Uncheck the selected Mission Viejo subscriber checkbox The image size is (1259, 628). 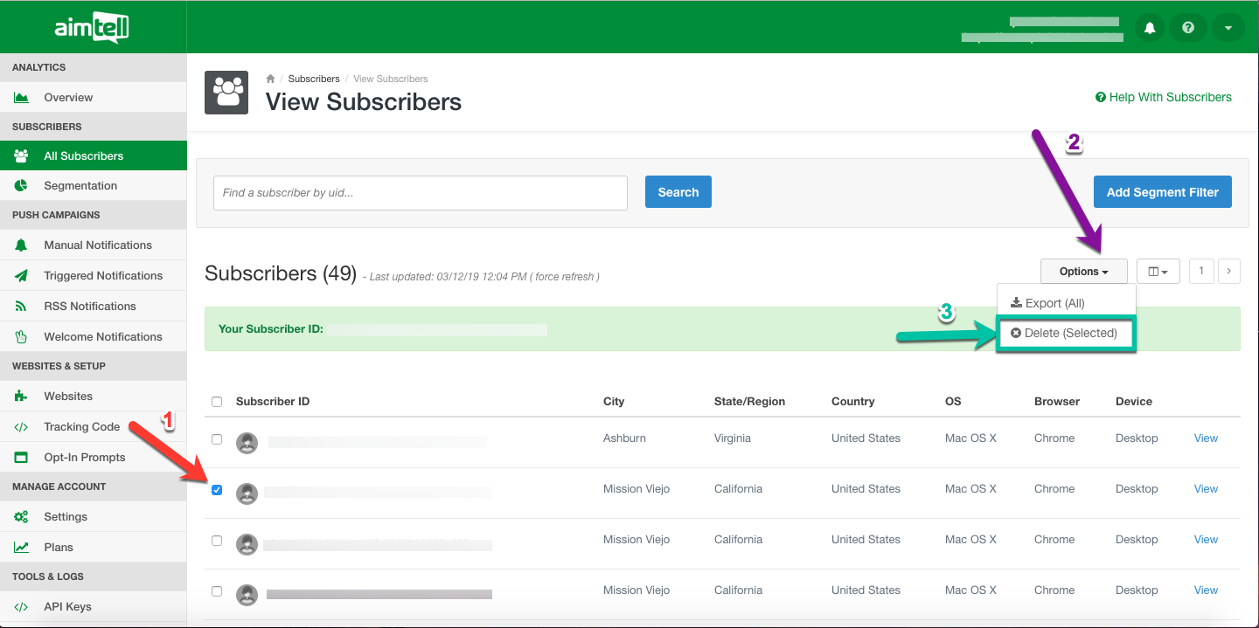[217, 490]
